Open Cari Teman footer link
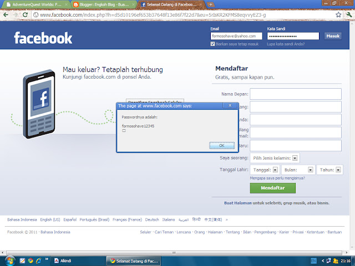 164,232
